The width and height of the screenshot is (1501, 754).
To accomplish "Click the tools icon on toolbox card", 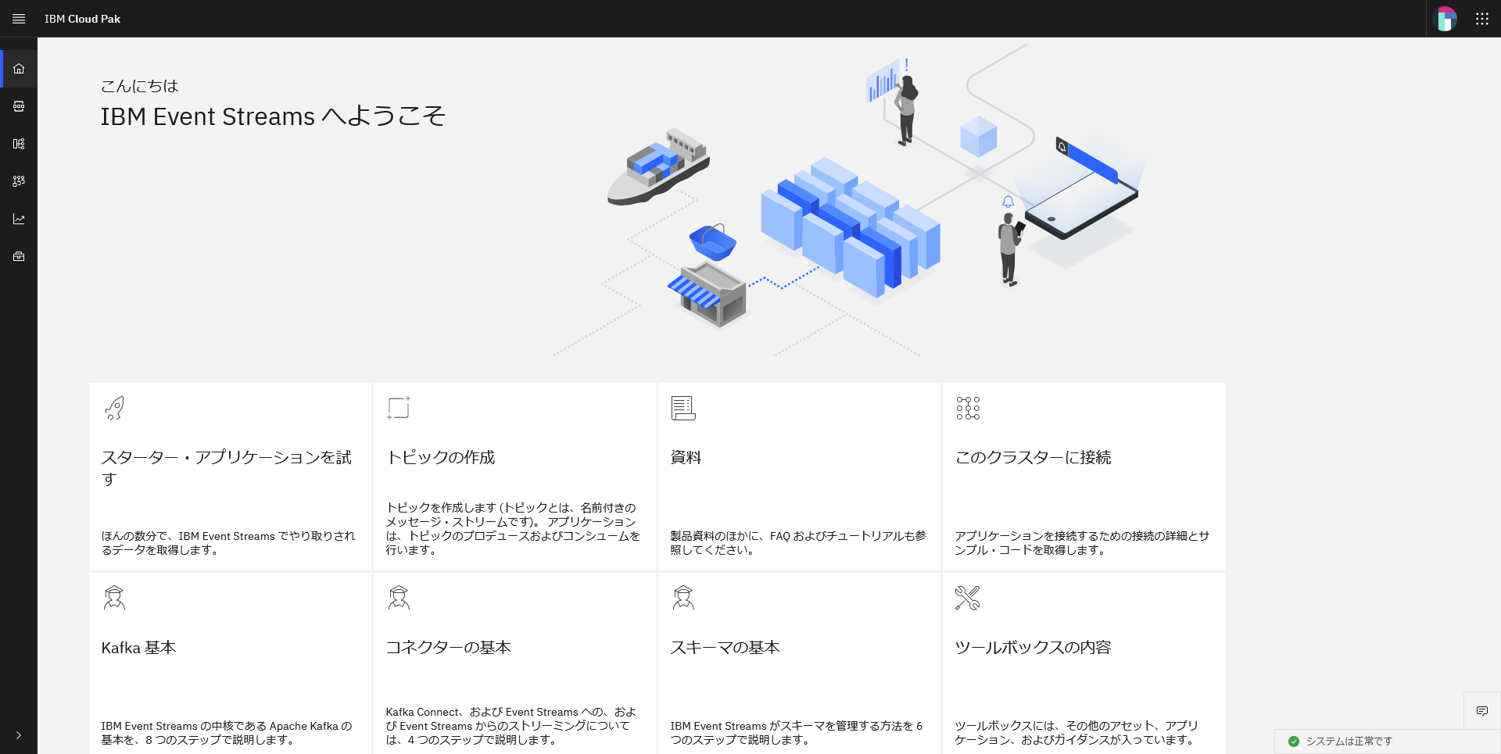I will [968, 598].
